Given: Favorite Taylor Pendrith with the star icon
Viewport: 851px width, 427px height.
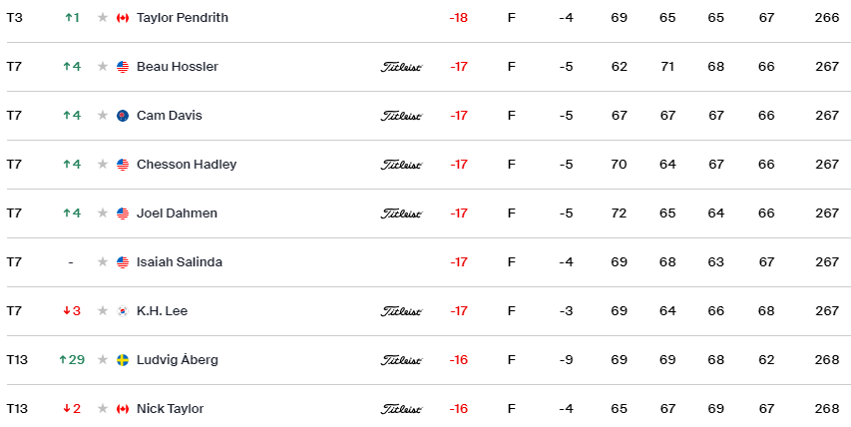Looking at the screenshot, I should (102, 18).
